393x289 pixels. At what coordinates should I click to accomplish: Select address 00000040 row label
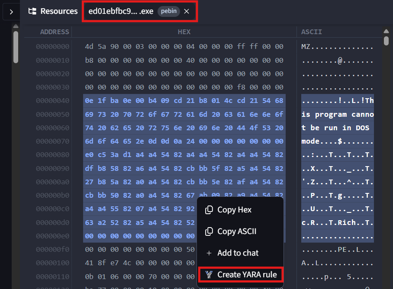pyautogui.click(x=52, y=101)
